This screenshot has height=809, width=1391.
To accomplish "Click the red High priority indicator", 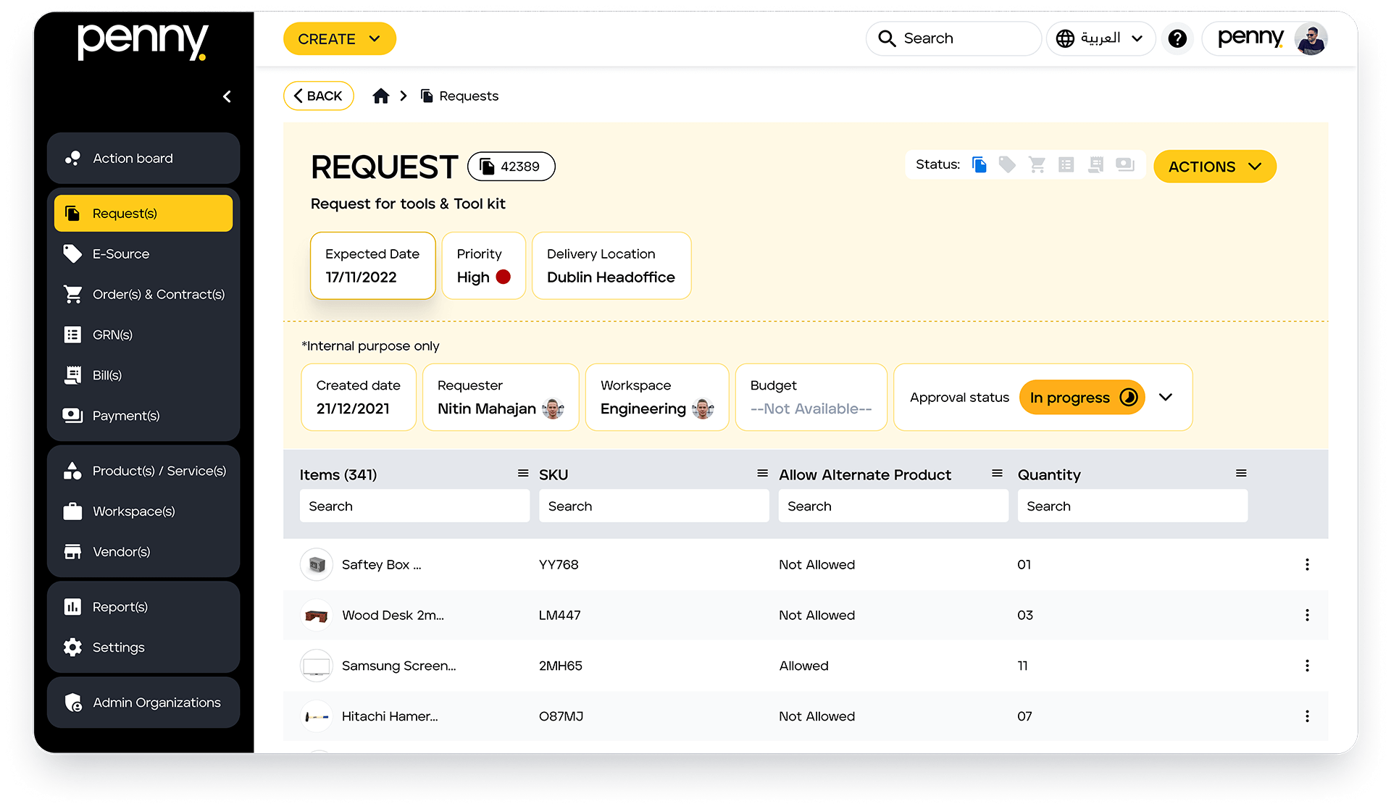I will (x=503, y=277).
